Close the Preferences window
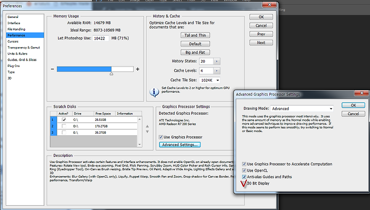The width and height of the screenshot is (370, 210). 269,5
